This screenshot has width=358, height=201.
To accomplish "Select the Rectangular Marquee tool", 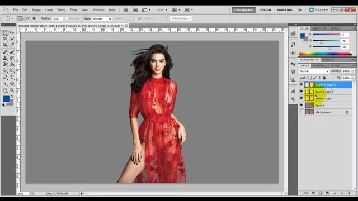I will 5,33.
